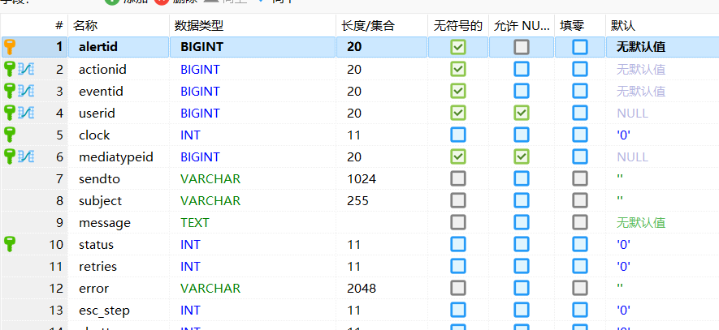Click the NULL default of userid
Image resolution: width=719 pixels, height=330 pixels.
[632, 114]
